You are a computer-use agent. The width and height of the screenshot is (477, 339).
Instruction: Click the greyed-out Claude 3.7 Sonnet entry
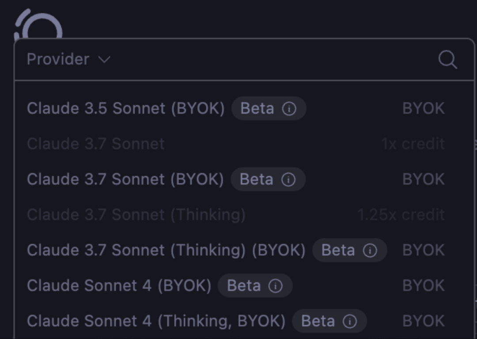pyautogui.click(x=96, y=144)
